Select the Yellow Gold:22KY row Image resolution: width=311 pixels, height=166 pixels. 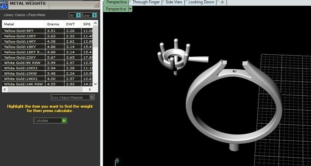tap(47, 57)
